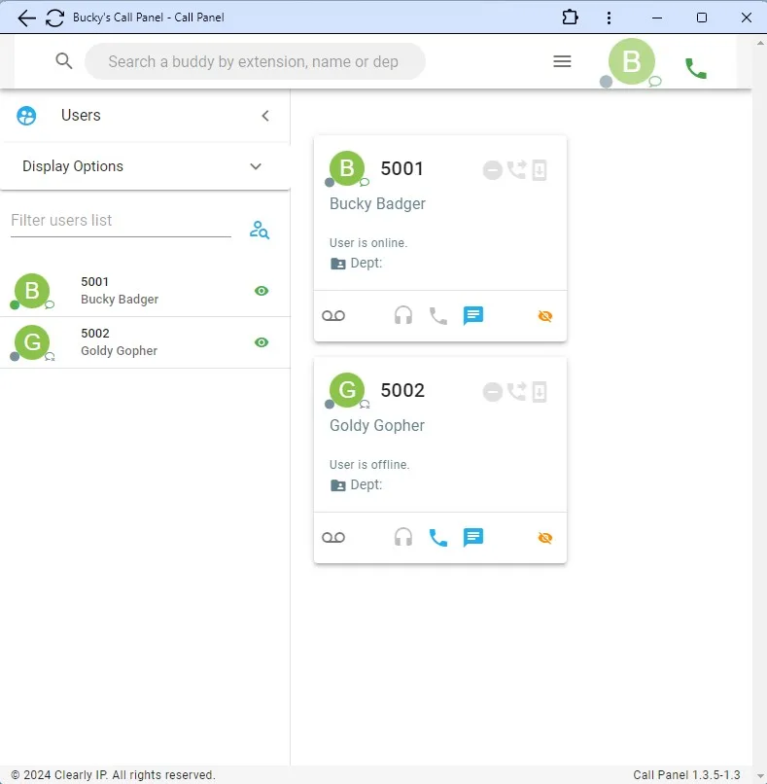The height and width of the screenshot is (784, 767).
Task: Click scrollbar up arrow at top right
Action: point(760,43)
